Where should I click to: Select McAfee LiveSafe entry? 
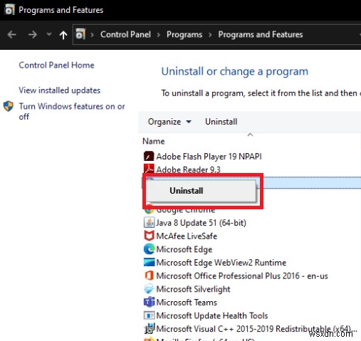187,236
